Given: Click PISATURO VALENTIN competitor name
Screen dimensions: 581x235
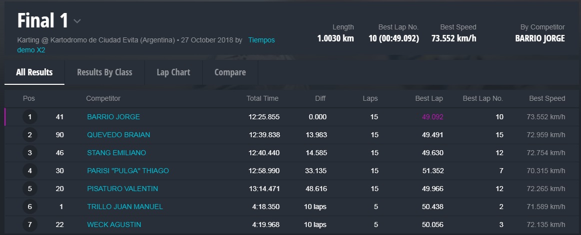Looking at the screenshot, I should 122,189.
